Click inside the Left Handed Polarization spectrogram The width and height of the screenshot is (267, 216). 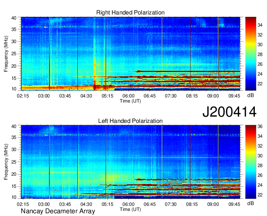point(131,162)
